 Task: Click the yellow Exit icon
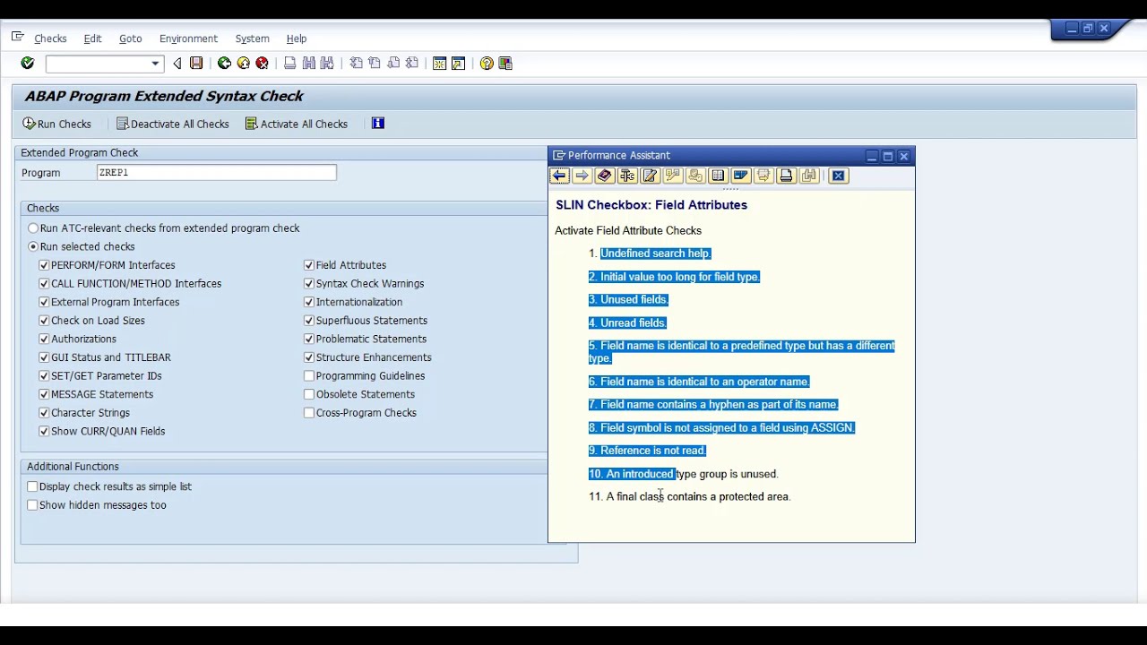243,64
